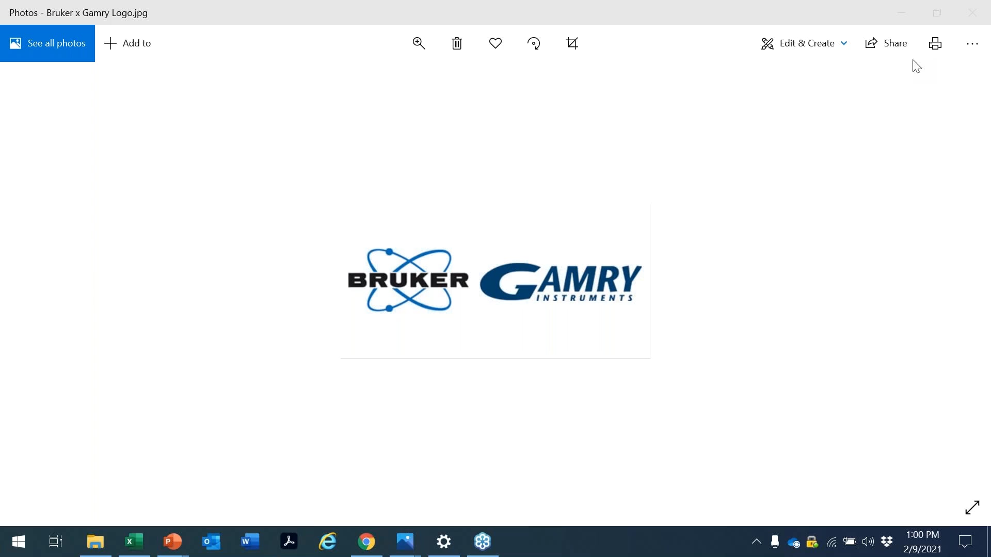Open the volume speaker tray icon
The height and width of the screenshot is (557, 991).
(868, 542)
